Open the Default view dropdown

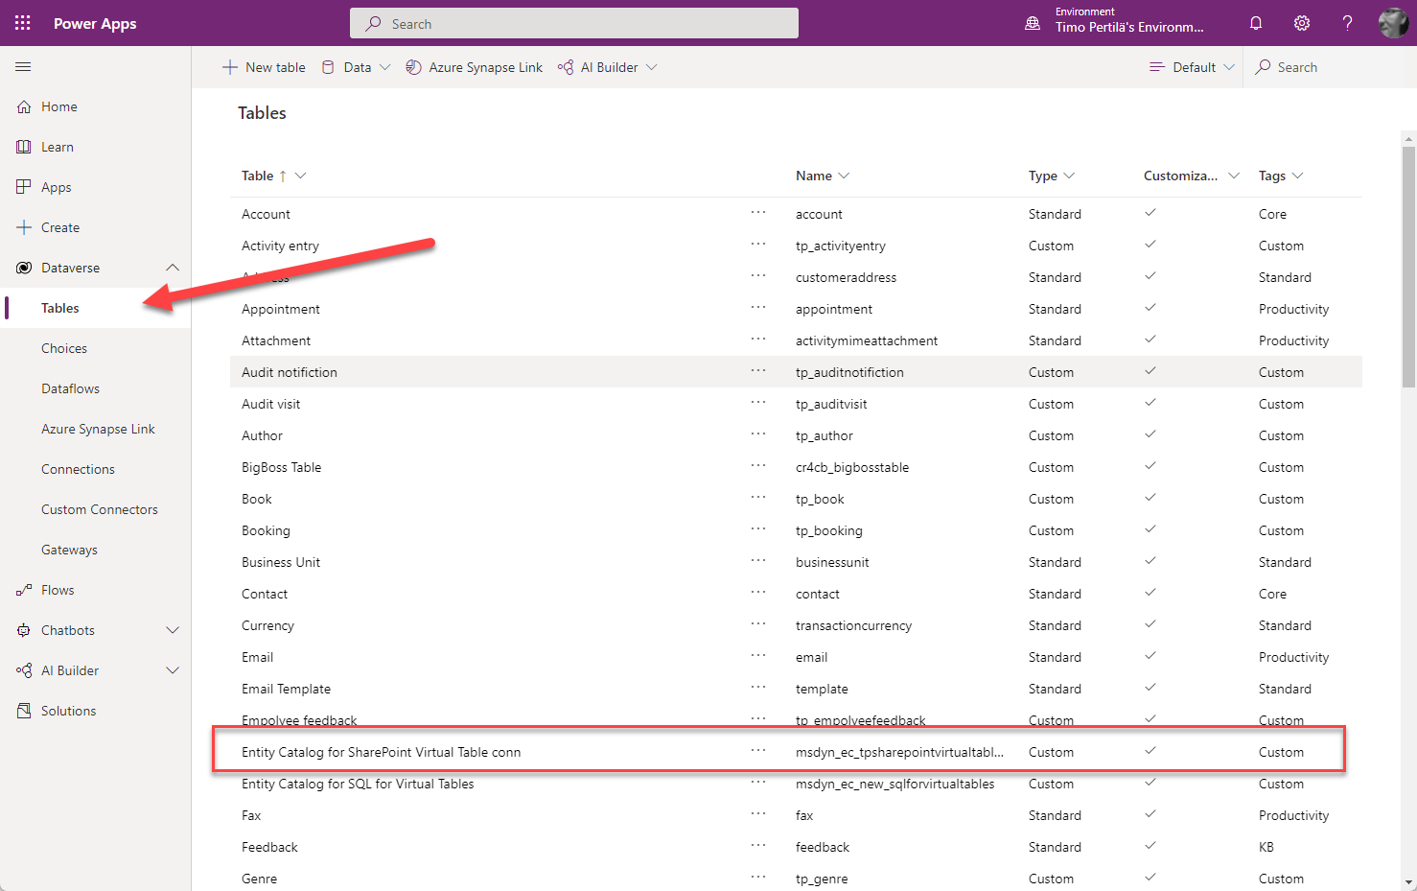click(1192, 67)
